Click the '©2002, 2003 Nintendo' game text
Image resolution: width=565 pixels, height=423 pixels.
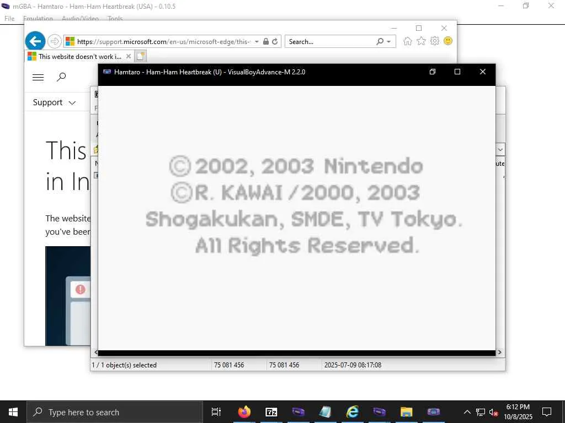coord(296,166)
